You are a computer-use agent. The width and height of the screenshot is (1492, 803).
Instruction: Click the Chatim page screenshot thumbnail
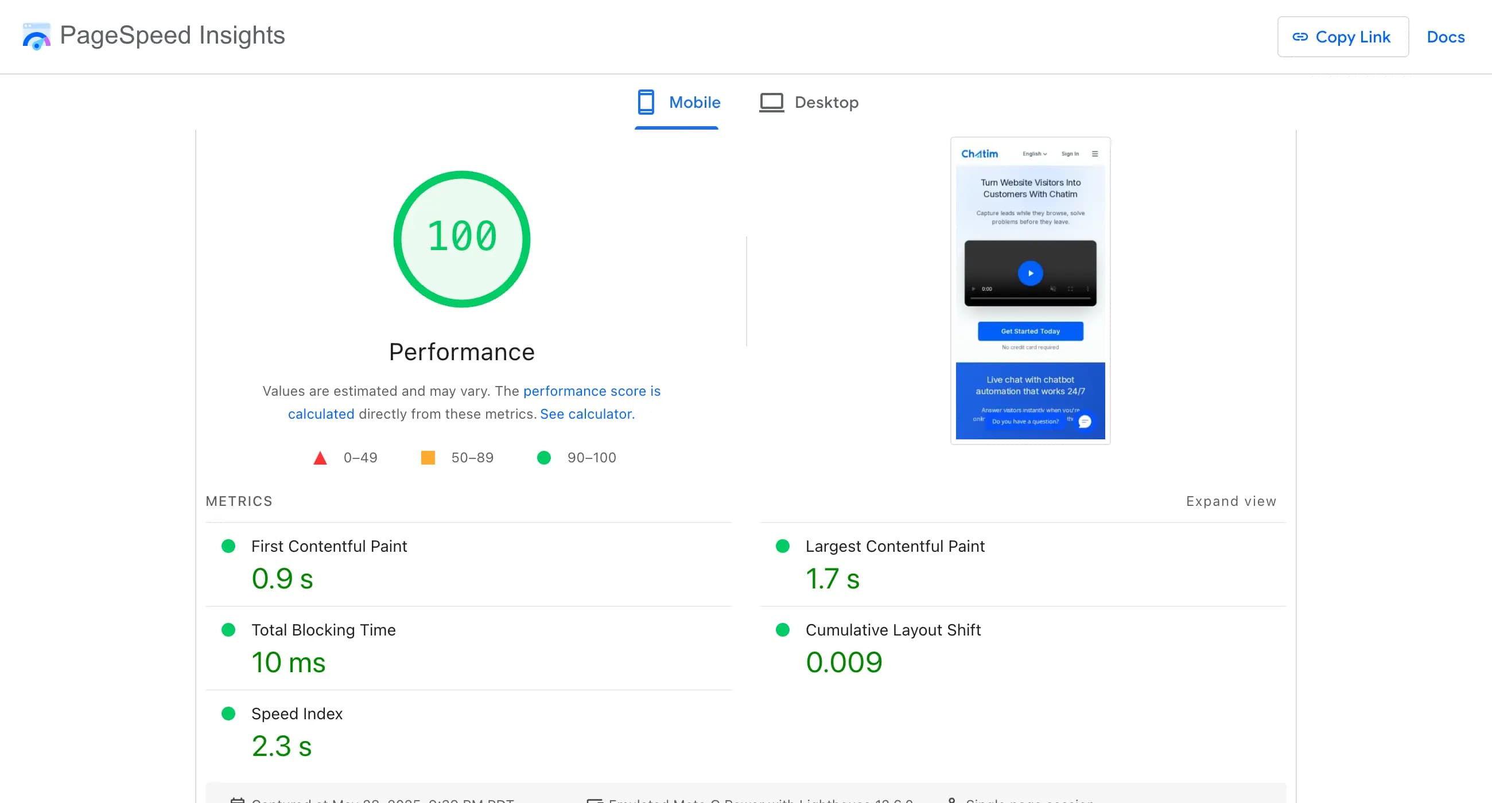[x=1030, y=290]
